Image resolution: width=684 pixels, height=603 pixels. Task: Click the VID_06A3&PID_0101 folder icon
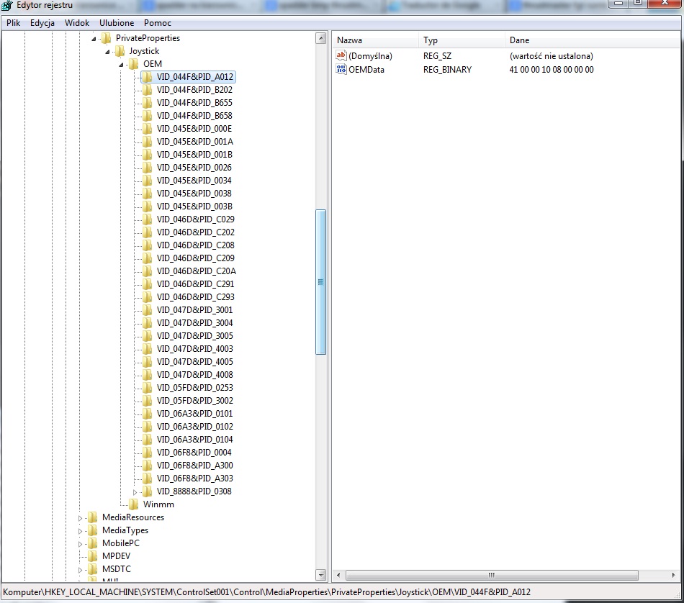pyautogui.click(x=148, y=414)
